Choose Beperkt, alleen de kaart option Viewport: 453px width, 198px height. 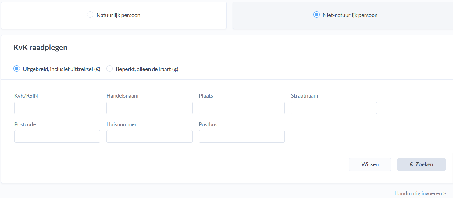[x=109, y=69]
